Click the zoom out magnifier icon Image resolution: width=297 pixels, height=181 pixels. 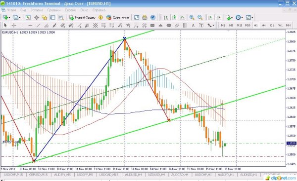pyautogui.click(x=200, y=18)
